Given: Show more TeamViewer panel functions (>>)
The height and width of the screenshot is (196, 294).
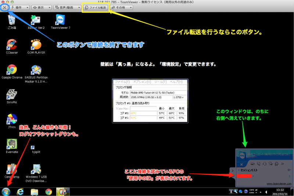Looking at the screenshot, I should pos(283,164).
